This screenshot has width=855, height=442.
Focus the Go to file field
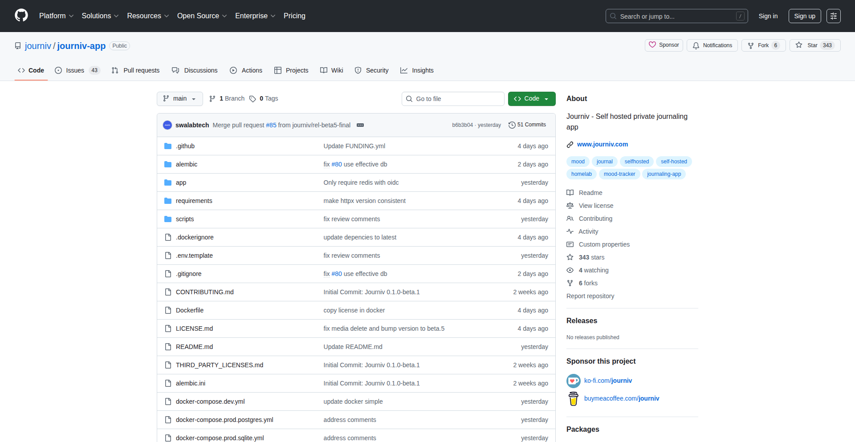(453, 99)
